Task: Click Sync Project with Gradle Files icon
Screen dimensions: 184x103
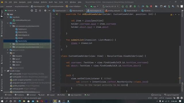Action: [165, 6]
